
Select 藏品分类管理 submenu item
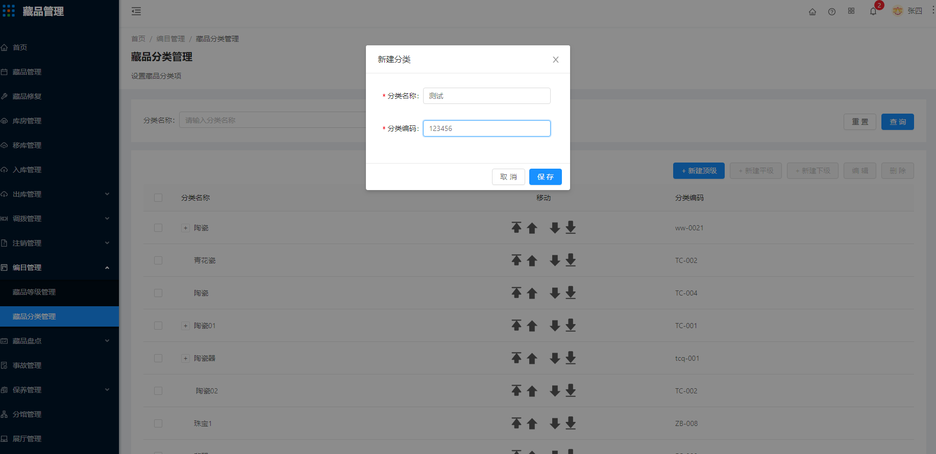click(59, 316)
